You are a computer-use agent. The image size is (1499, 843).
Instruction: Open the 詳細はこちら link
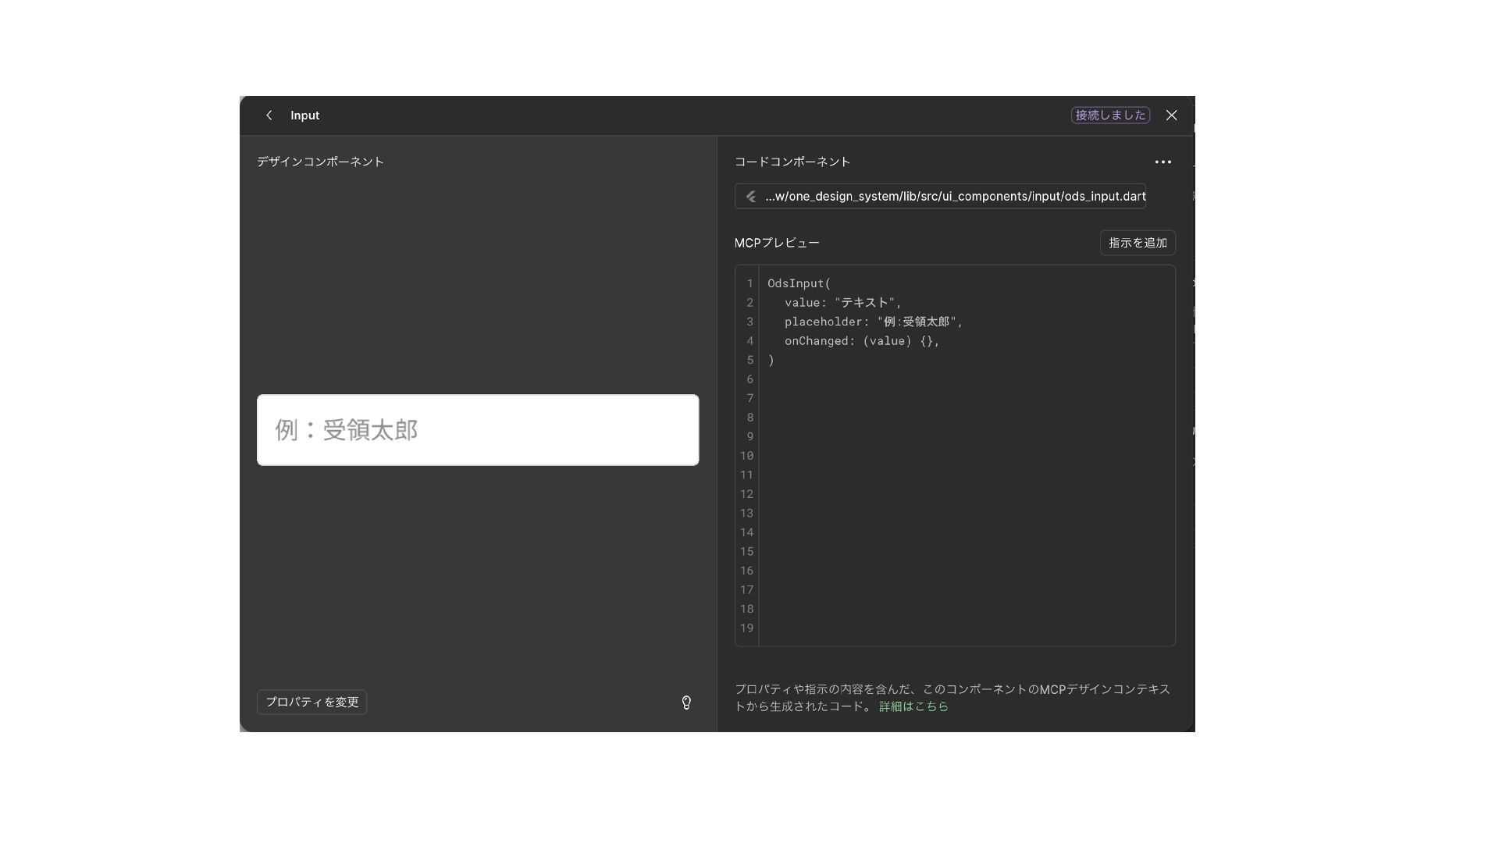tap(913, 706)
